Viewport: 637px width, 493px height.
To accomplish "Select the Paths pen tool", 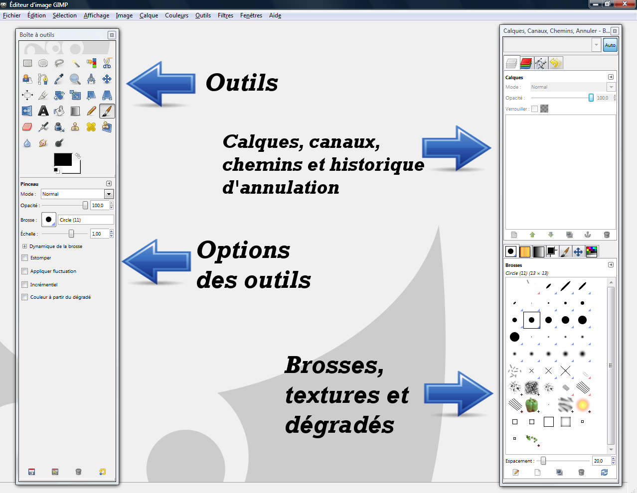I will (43, 79).
